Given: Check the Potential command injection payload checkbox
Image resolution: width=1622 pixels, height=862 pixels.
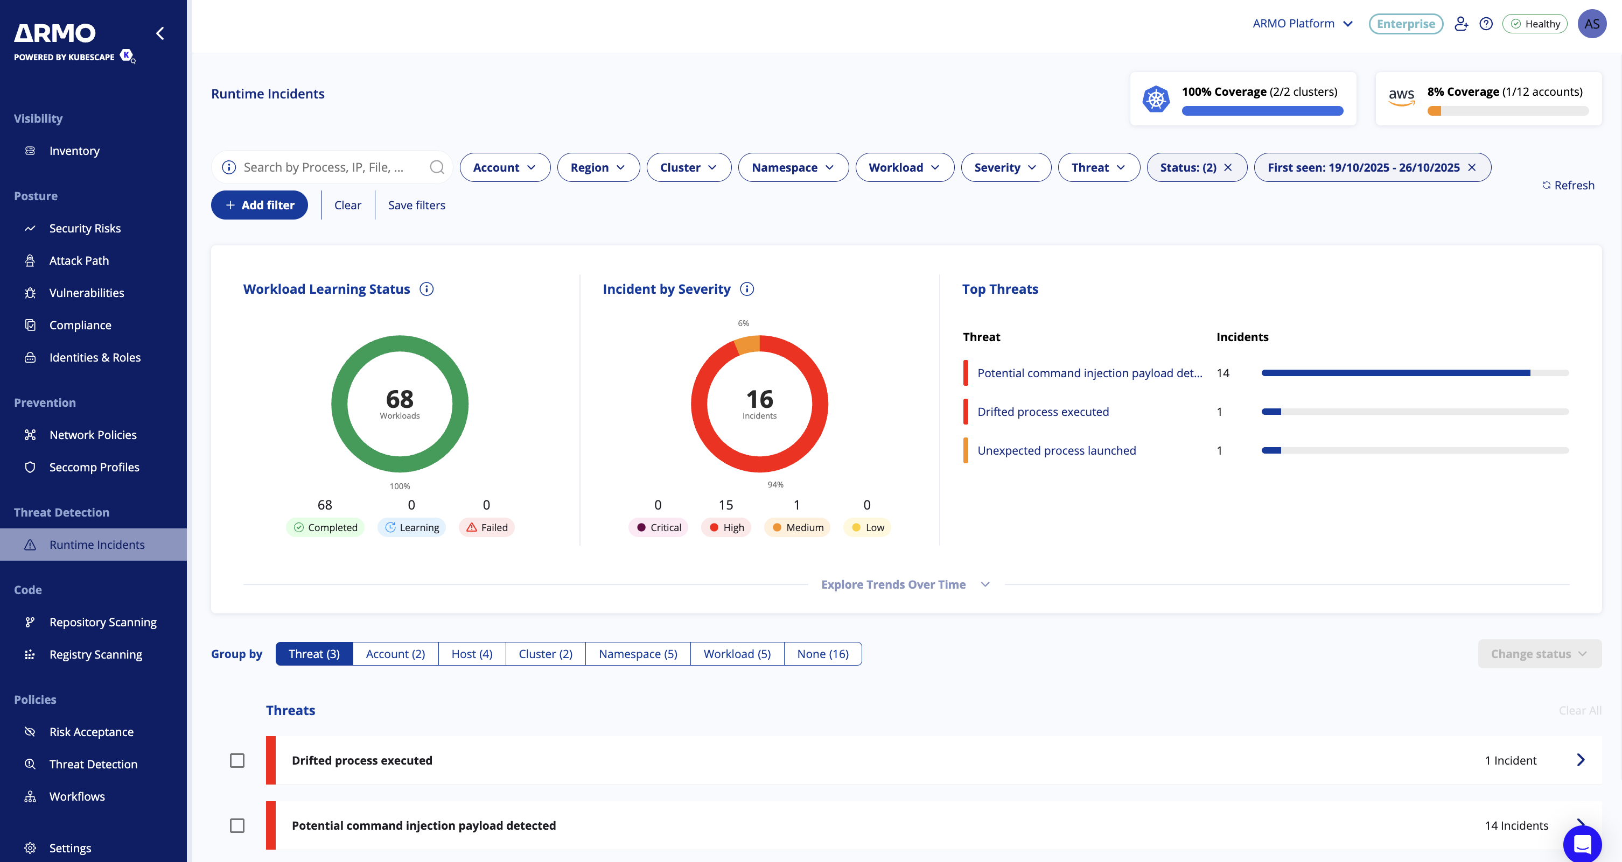Looking at the screenshot, I should [x=237, y=825].
